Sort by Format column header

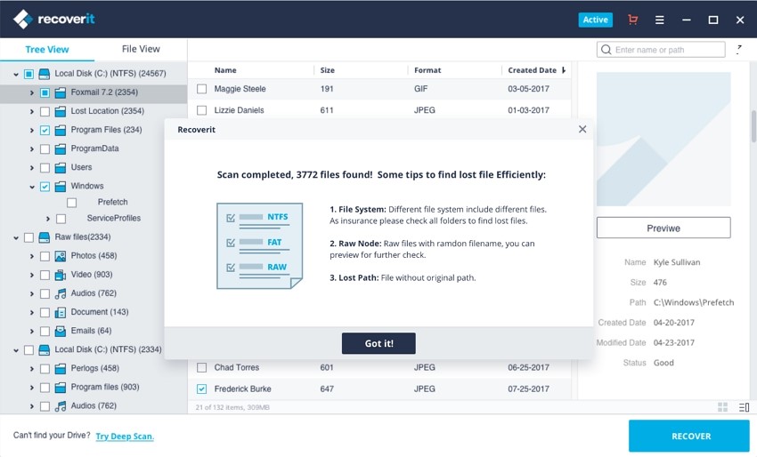coord(427,70)
